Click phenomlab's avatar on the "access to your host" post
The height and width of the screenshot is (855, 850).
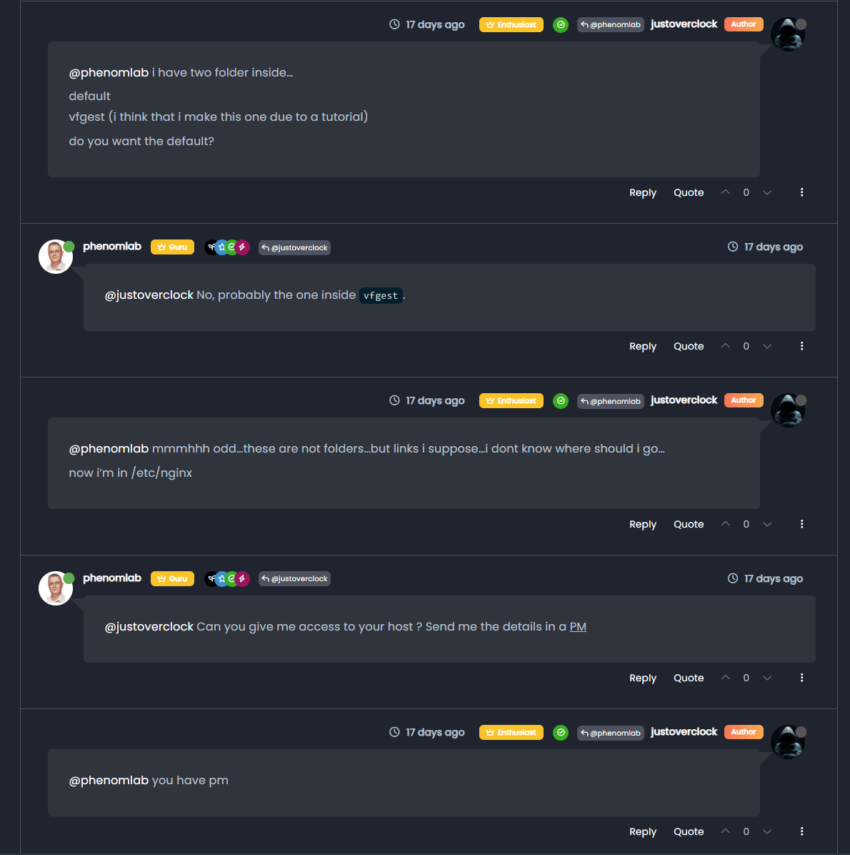coord(56,588)
